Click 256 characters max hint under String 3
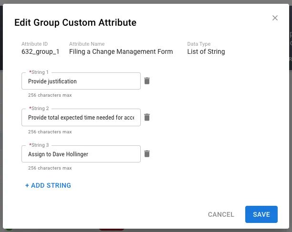The image size is (292, 232). [50, 168]
